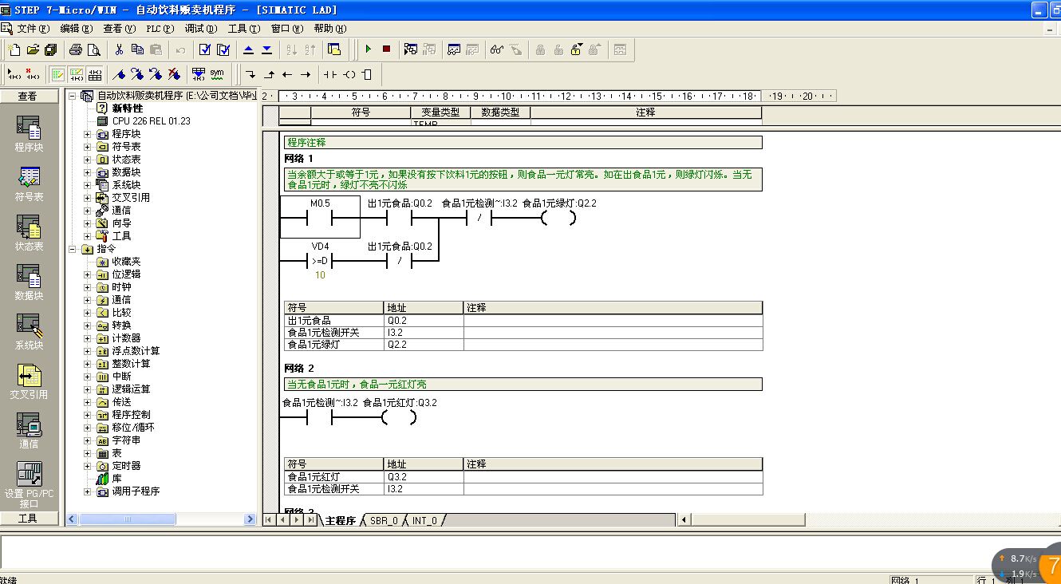Click the M0.5 contact in network 1

click(x=320, y=217)
